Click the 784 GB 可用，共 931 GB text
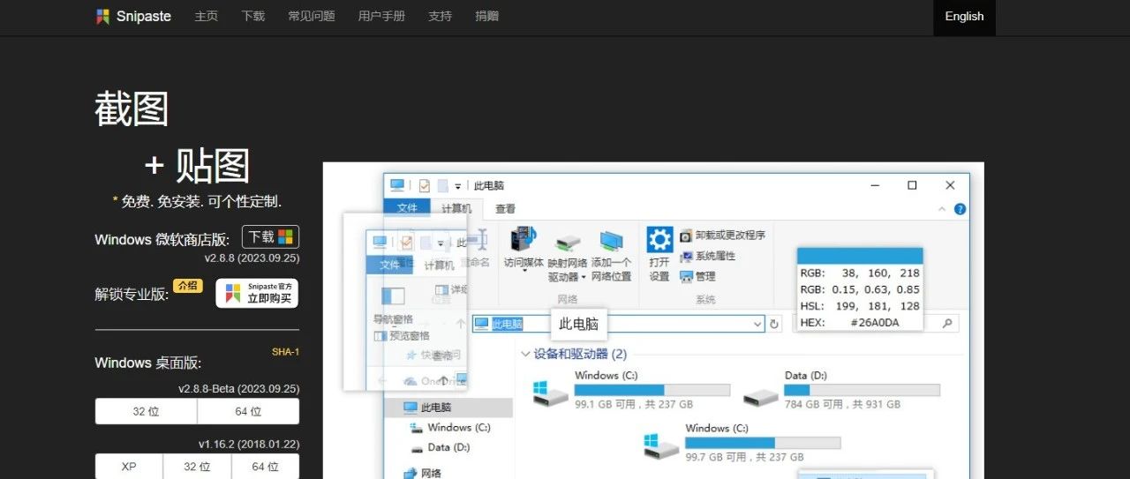1130x479 pixels. coord(842,404)
